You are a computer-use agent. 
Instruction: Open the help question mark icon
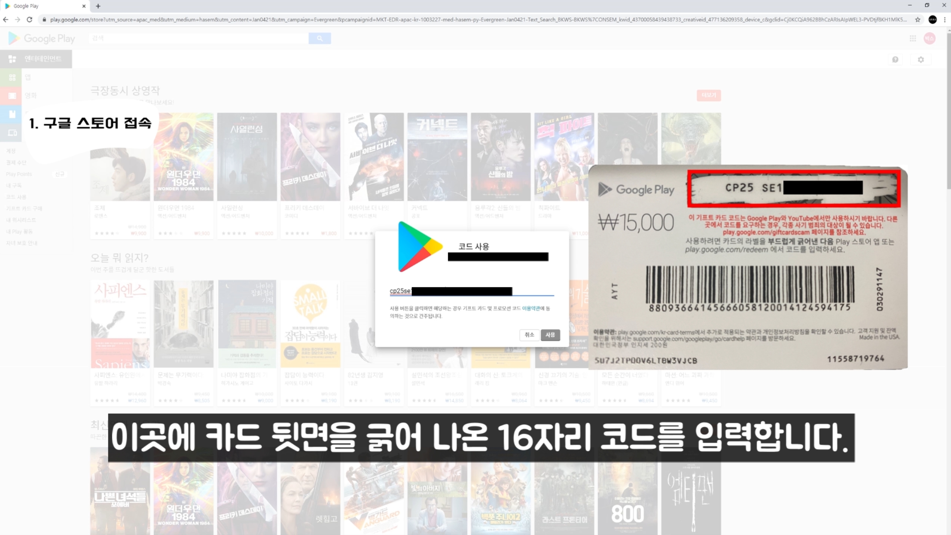[895, 59]
